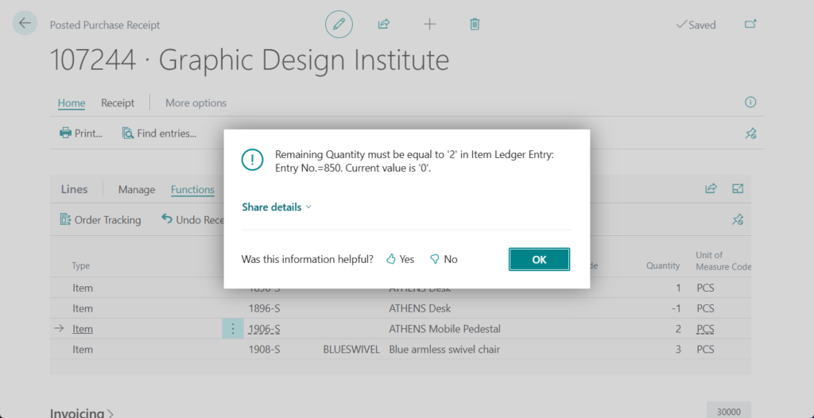814x418 pixels.
Task: Open row options for 1906-S line
Action: (x=233, y=329)
